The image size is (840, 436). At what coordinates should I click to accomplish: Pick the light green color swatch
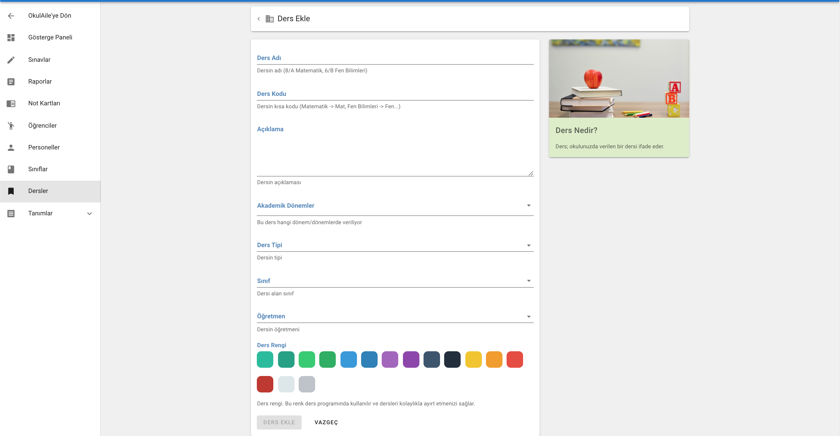pos(307,360)
